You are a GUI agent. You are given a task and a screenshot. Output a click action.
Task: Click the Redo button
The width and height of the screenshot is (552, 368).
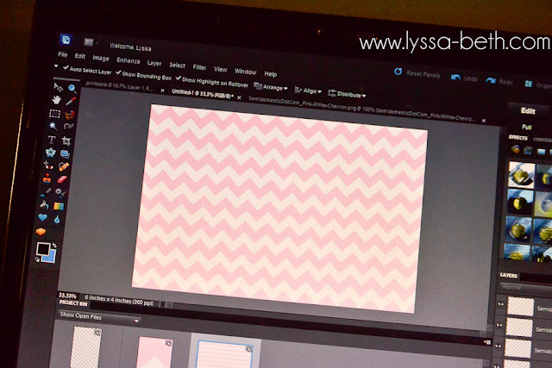(x=499, y=82)
